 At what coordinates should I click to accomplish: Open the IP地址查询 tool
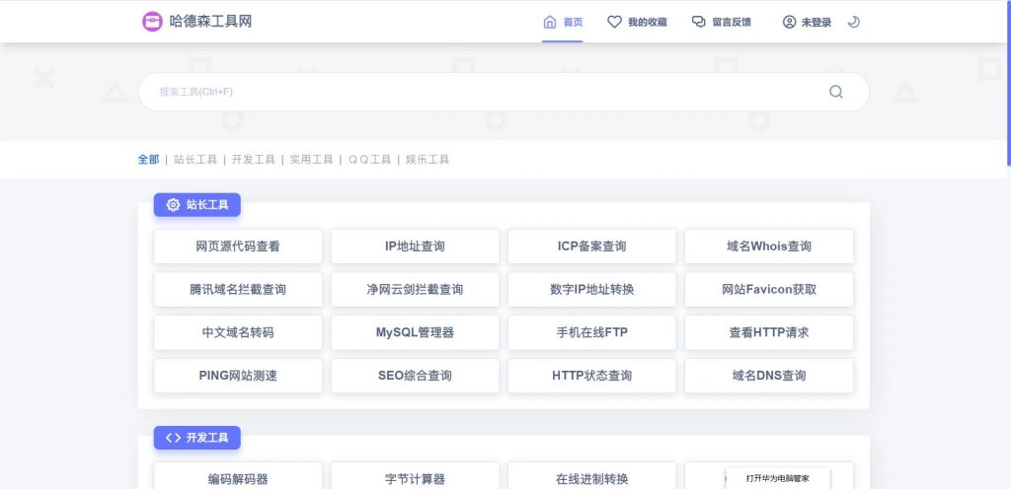(x=415, y=246)
